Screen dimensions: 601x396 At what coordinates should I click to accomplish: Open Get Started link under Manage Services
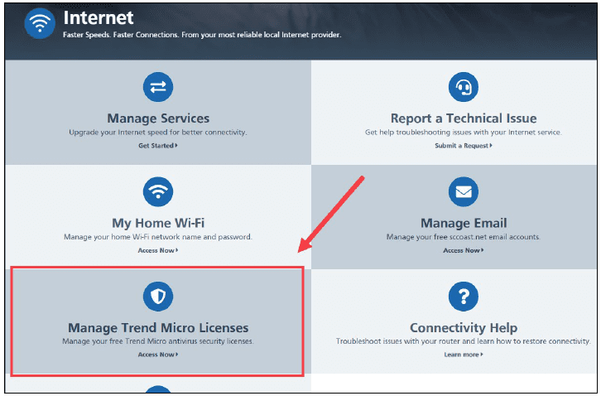[158, 146]
